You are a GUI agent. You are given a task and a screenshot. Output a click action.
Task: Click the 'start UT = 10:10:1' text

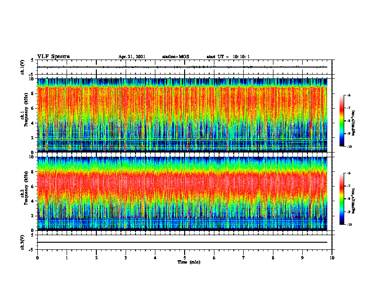coord(228,57)
